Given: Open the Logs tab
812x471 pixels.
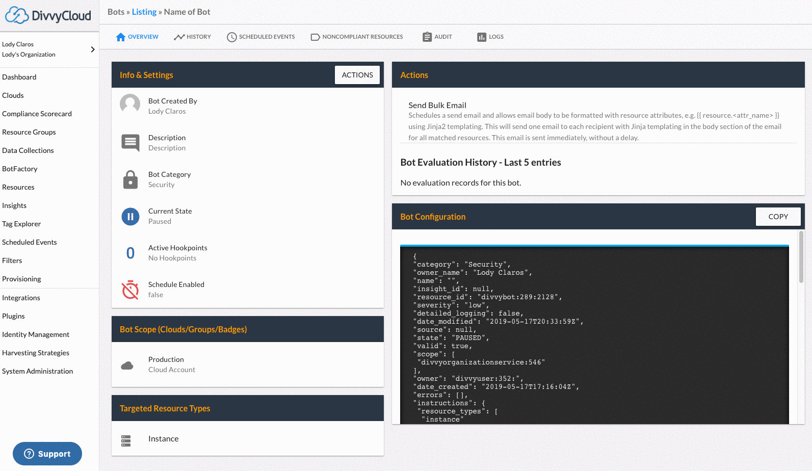Looking at the screenshot, I should (490, 37).
